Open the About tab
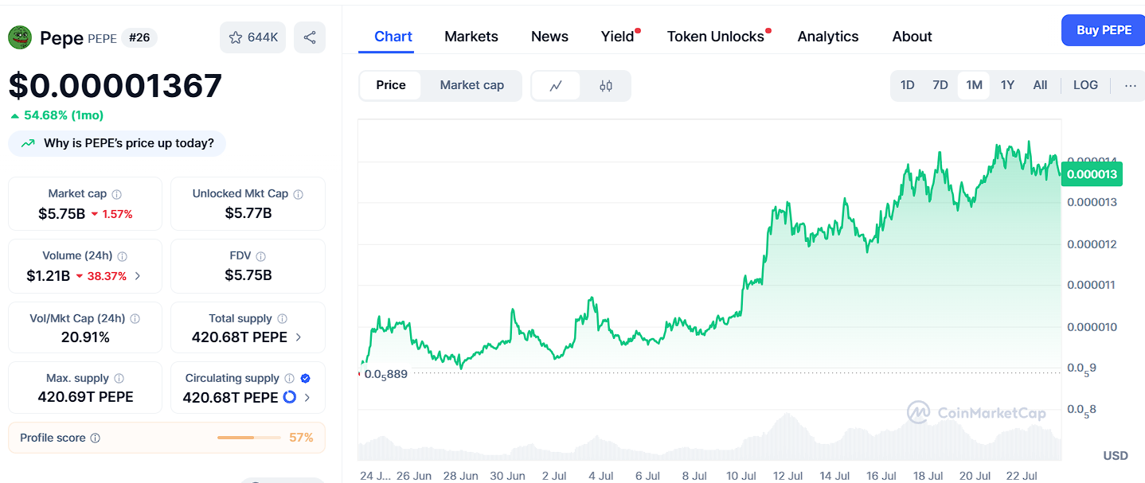The height and width of the screenshot is (483, 1145). (x=912, y=37)
